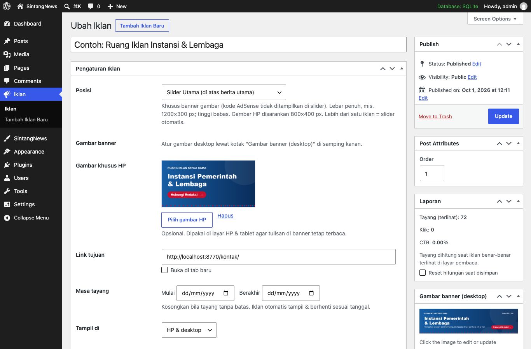Screen dimensions: 531x349
Task: Click the Pilih gambar HP button
Action: pos(187,219)
